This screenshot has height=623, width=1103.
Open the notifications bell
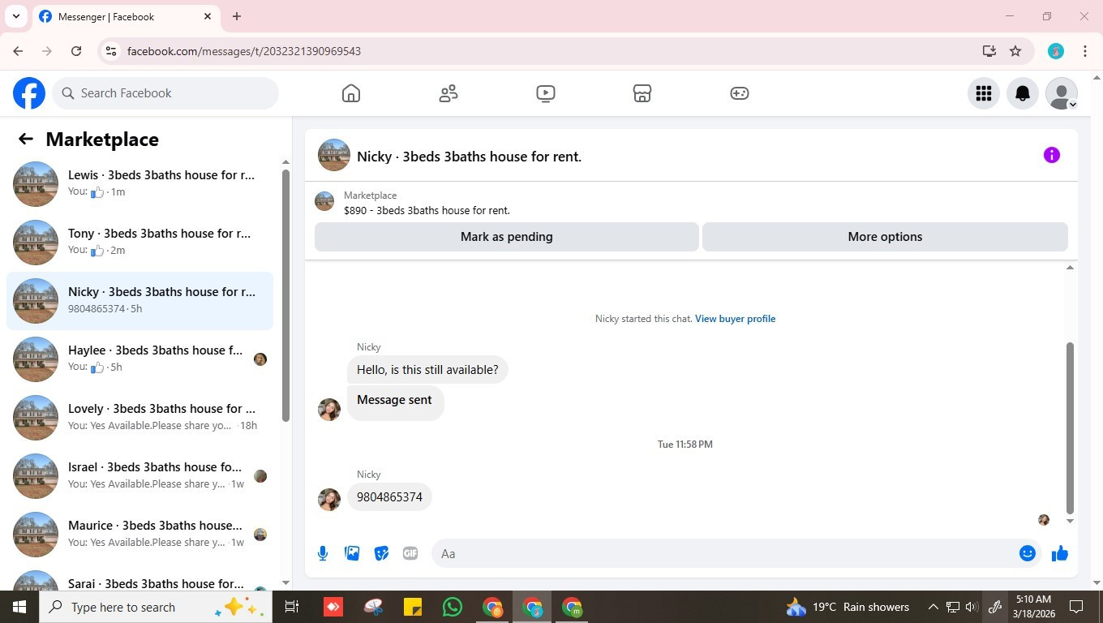pyautogui.click(x=1023, y=93)
